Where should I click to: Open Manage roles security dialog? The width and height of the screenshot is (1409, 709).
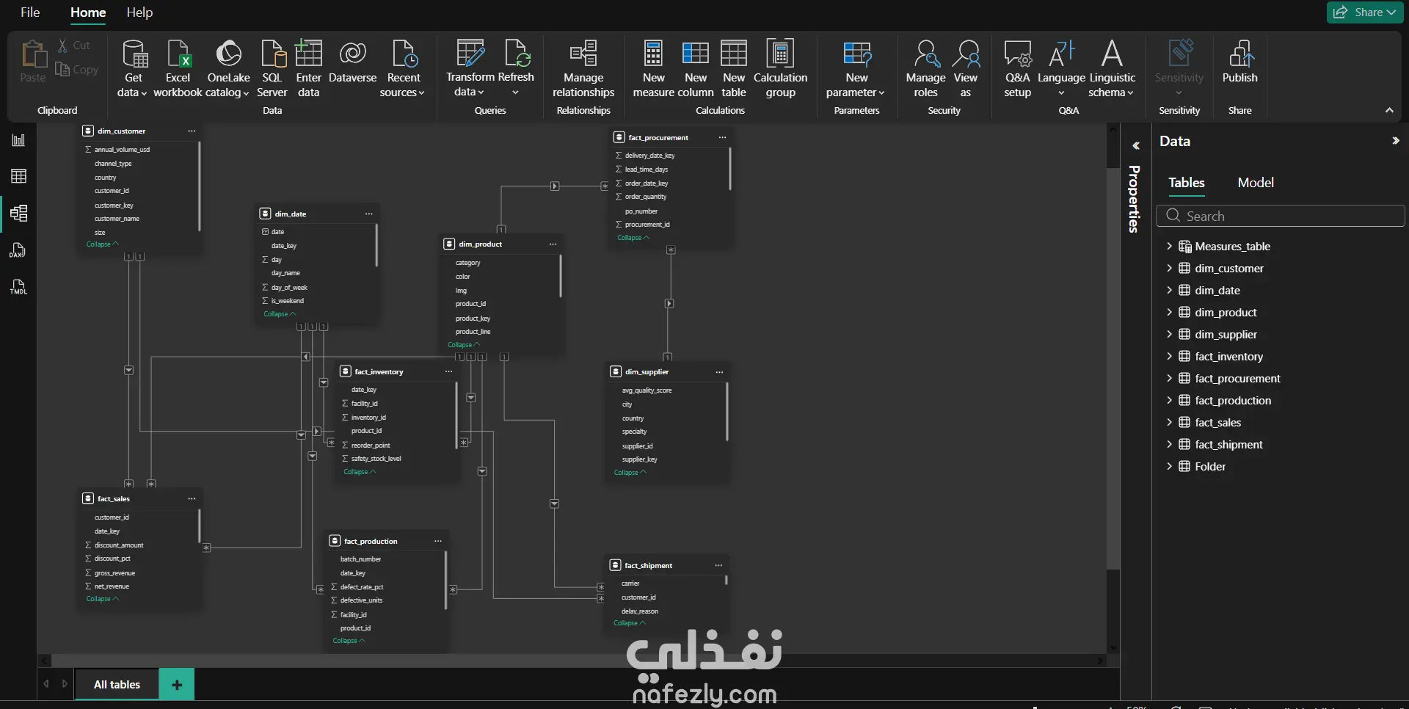pyautogui.click(x=925, y=68)
